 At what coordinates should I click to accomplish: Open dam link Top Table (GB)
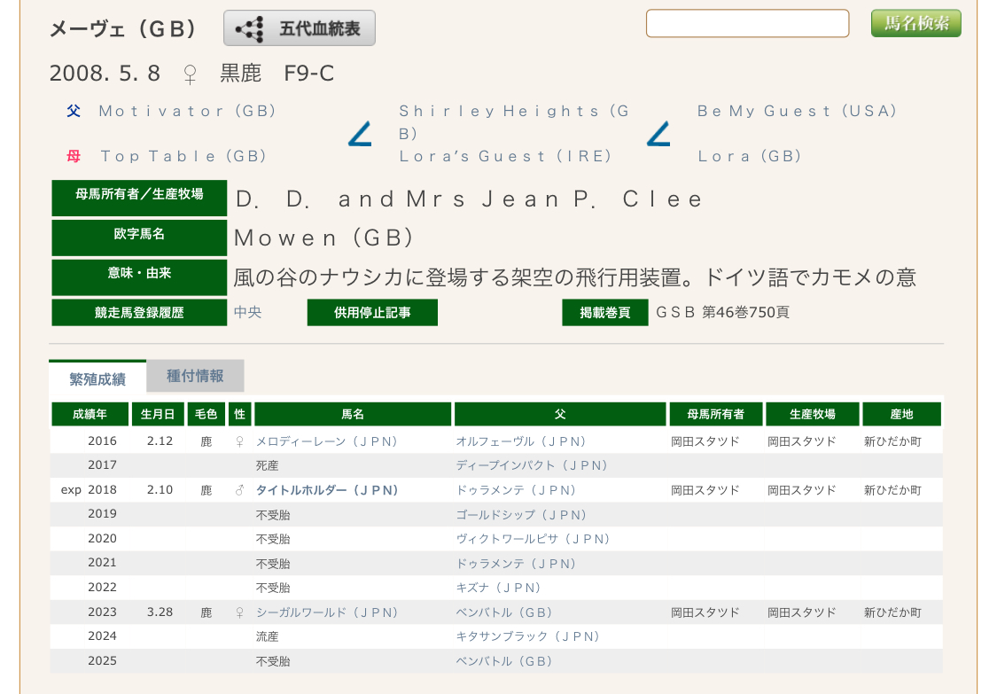(183, 156)
